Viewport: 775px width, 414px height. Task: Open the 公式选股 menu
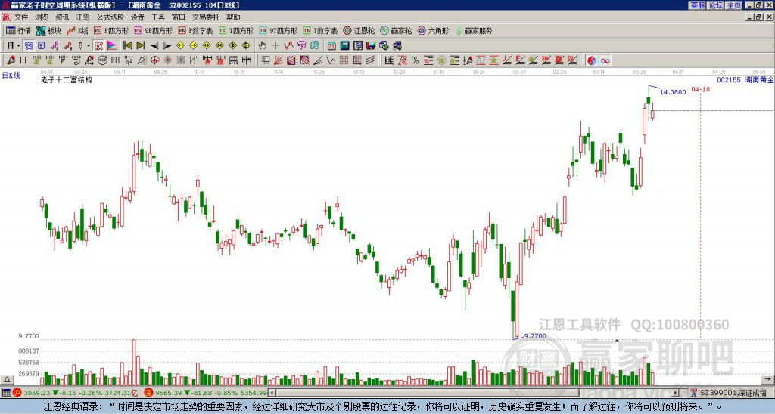110,17
